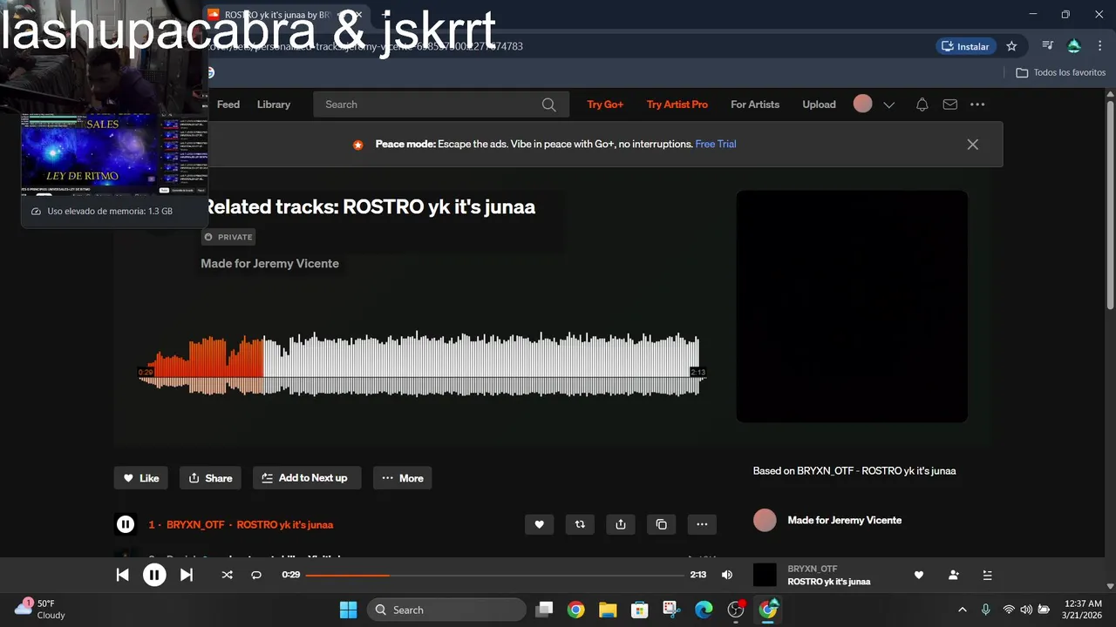Image resolution: width=1116 pixels, height=627 pixels.
Task: Open Try Go+ link
Action: tap(605, 104)
